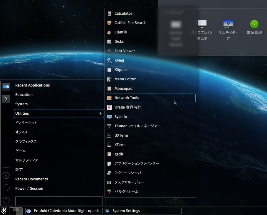Open Disks utility icon
This screenshot has height=215, width=267.
coord(109,42)
